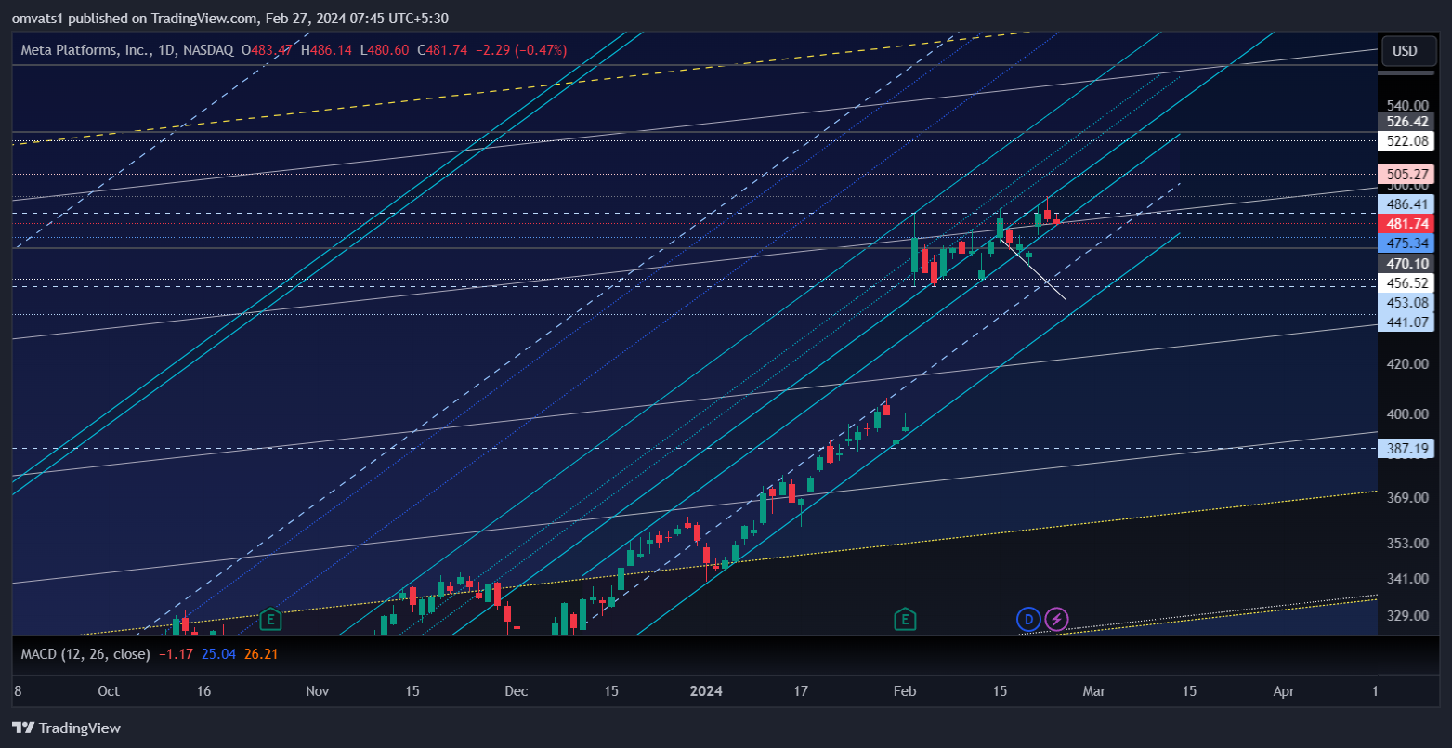Click the 2024 label on the time axis
The image size is (1452, 748).
pos(707,691)
